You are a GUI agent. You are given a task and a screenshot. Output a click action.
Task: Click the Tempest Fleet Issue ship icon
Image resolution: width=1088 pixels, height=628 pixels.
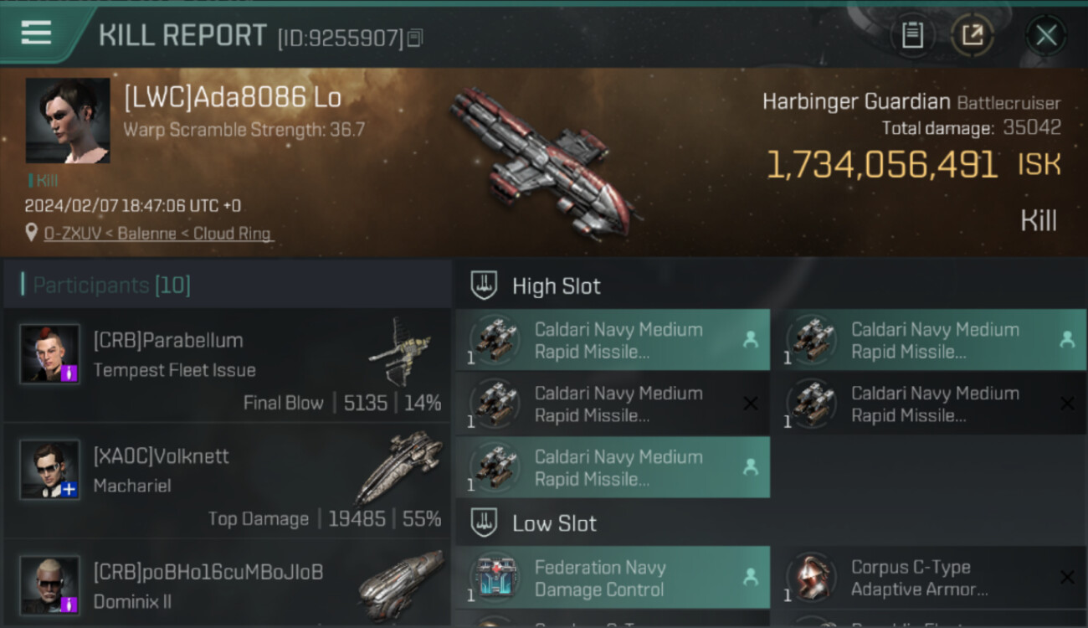tap(400, 349)
